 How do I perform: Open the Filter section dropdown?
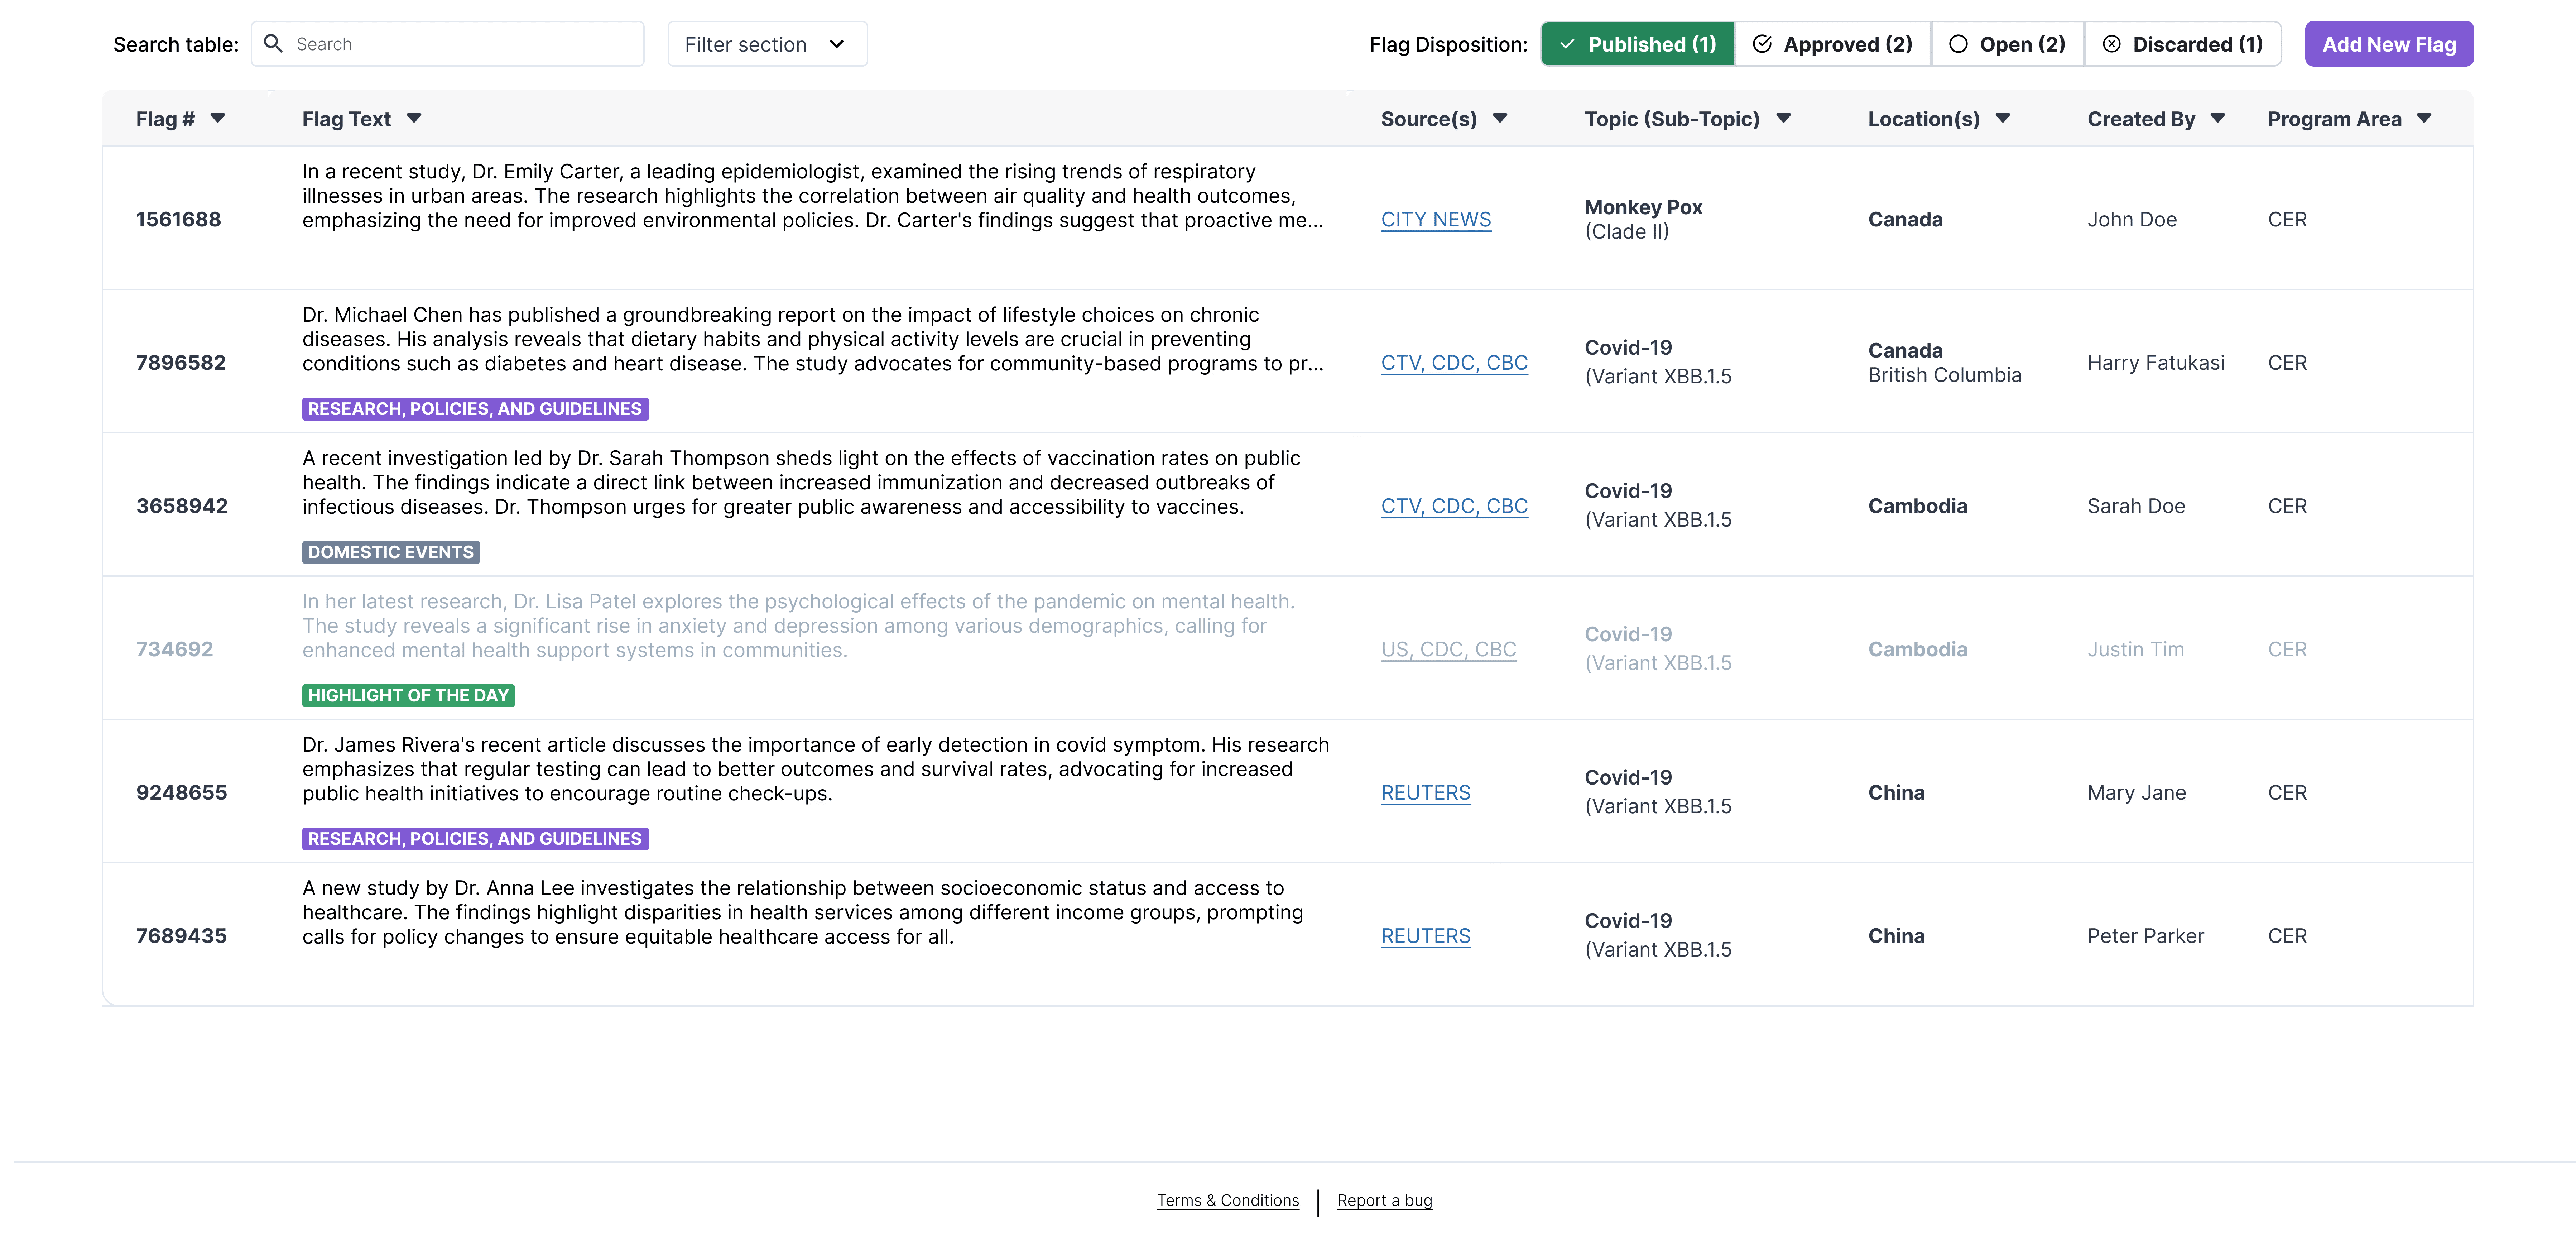coord(766,44)
